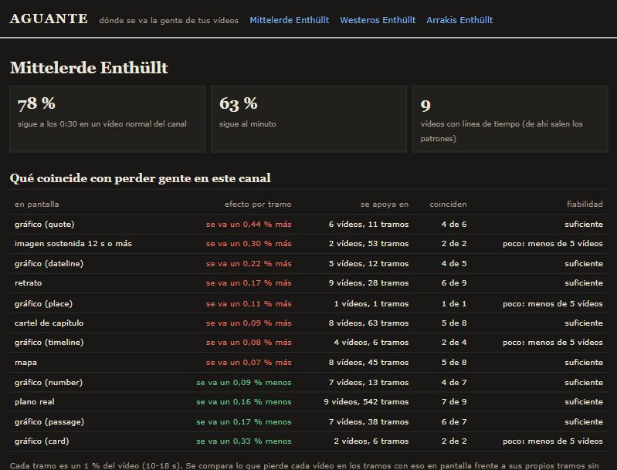This screenshot has width=617, height=470.
Task: Select the 'imagen sostenida 12 s o más' row
Action: coord(309,243)
